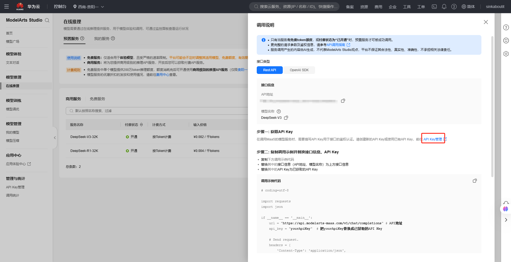Click DeepSeek-R1-32K service row name

click(84, 151)
